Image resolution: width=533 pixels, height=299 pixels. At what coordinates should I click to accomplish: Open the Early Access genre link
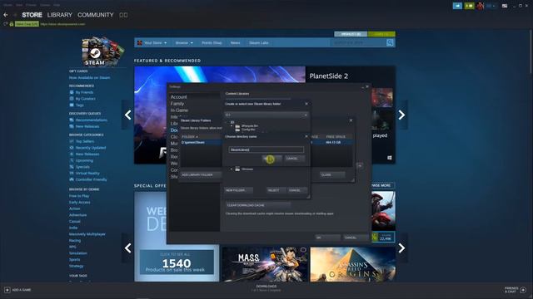(x=80, y=203)
